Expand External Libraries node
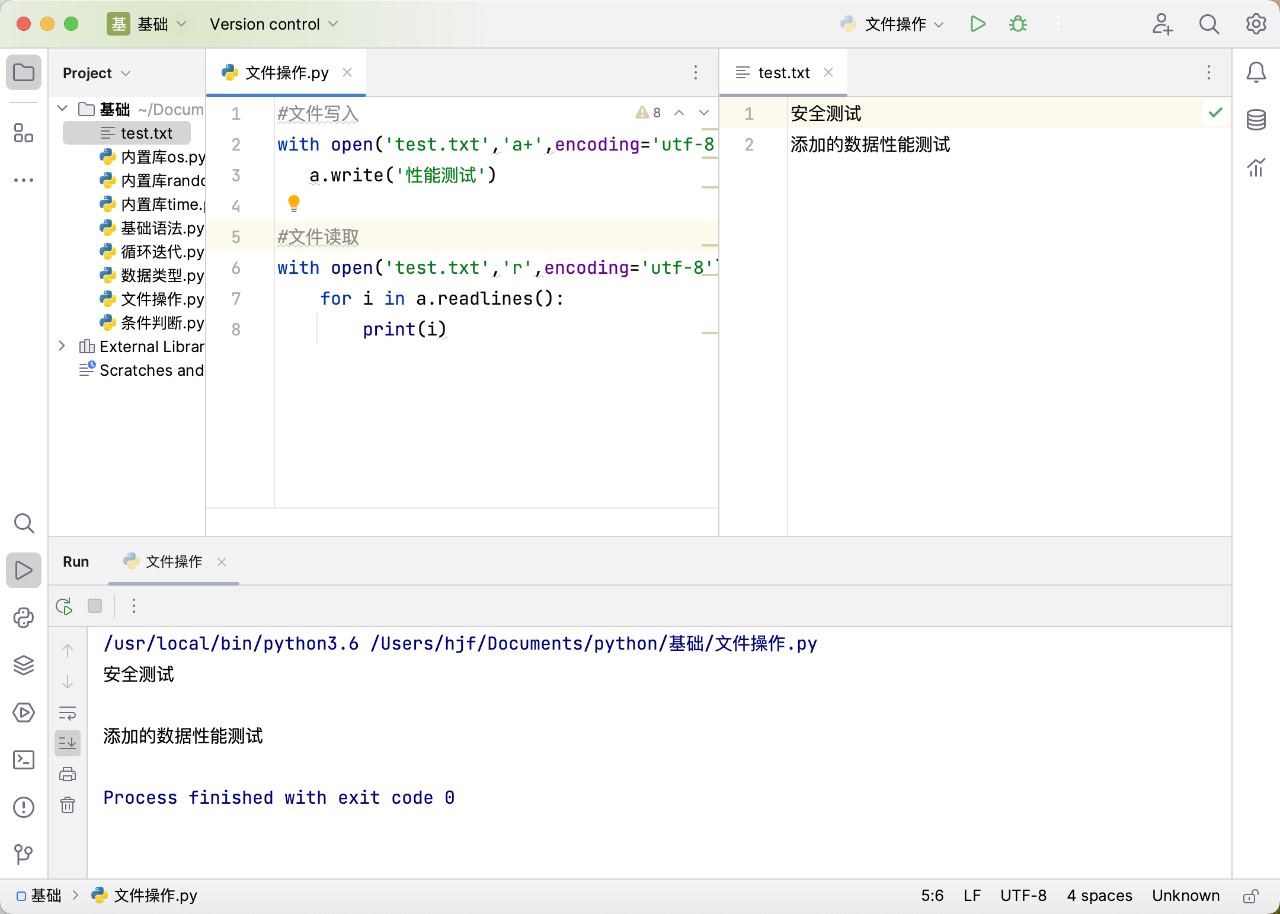The image size is (1280, 914). pos(62,346)
